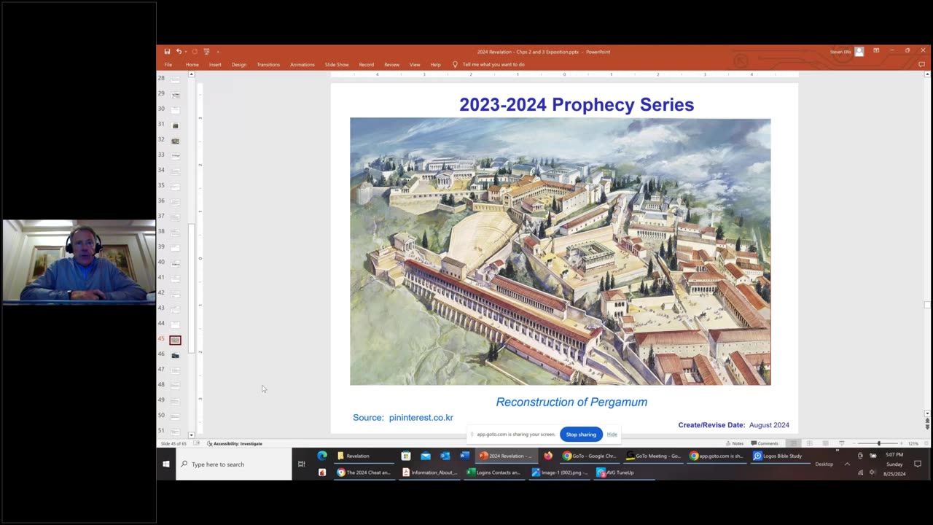The image size is (933, 525).
Task: Toggle the Notes pane button
Action: [x=735, y=443]
